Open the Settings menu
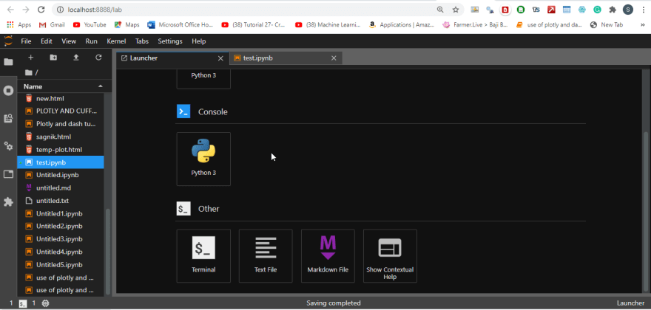 (x=170, y=41)
